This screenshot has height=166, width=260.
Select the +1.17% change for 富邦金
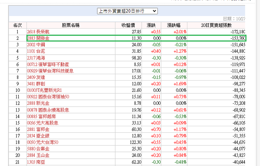pyautogui.click(x=180, y=129)
